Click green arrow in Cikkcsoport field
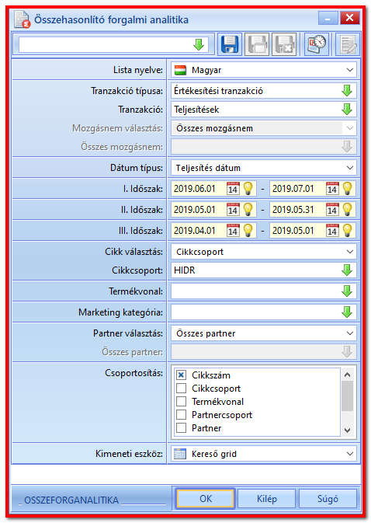Viewport: 371px width, 523px height. 347,270
